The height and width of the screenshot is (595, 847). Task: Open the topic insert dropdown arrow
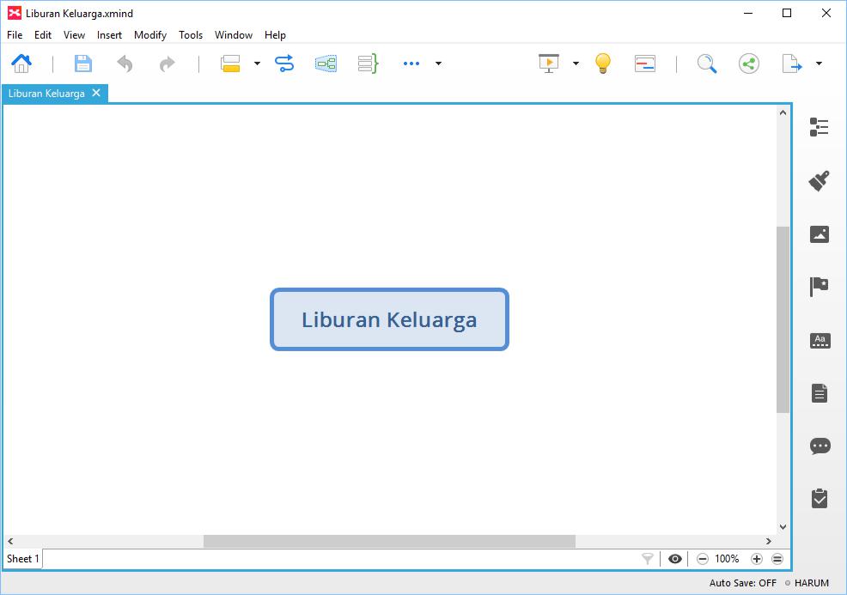[257, 64]
